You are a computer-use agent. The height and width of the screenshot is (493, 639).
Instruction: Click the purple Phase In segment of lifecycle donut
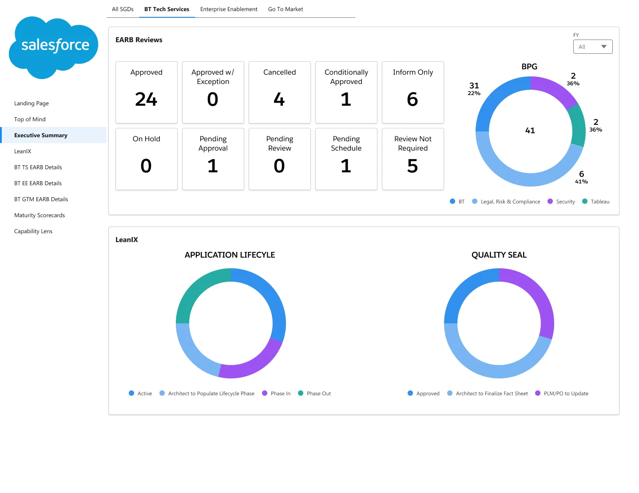point(253,366)
